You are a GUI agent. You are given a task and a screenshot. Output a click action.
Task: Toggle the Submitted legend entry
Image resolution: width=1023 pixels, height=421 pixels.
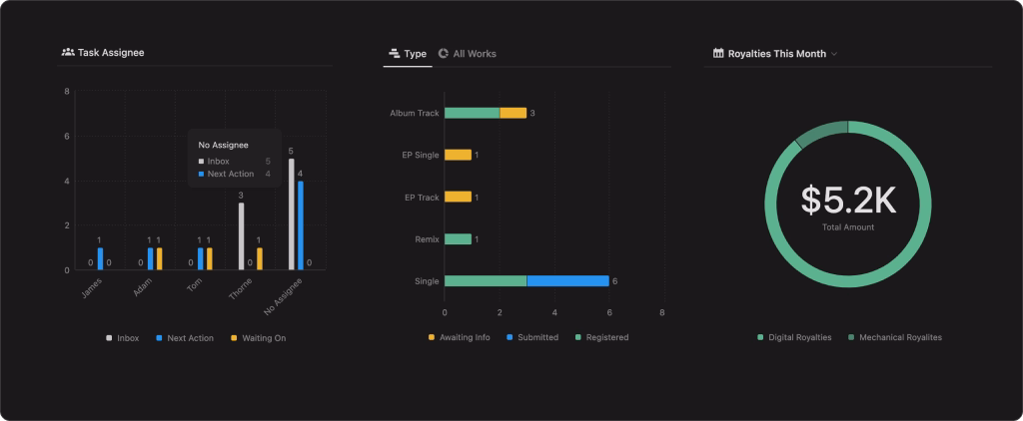[532, 337]
